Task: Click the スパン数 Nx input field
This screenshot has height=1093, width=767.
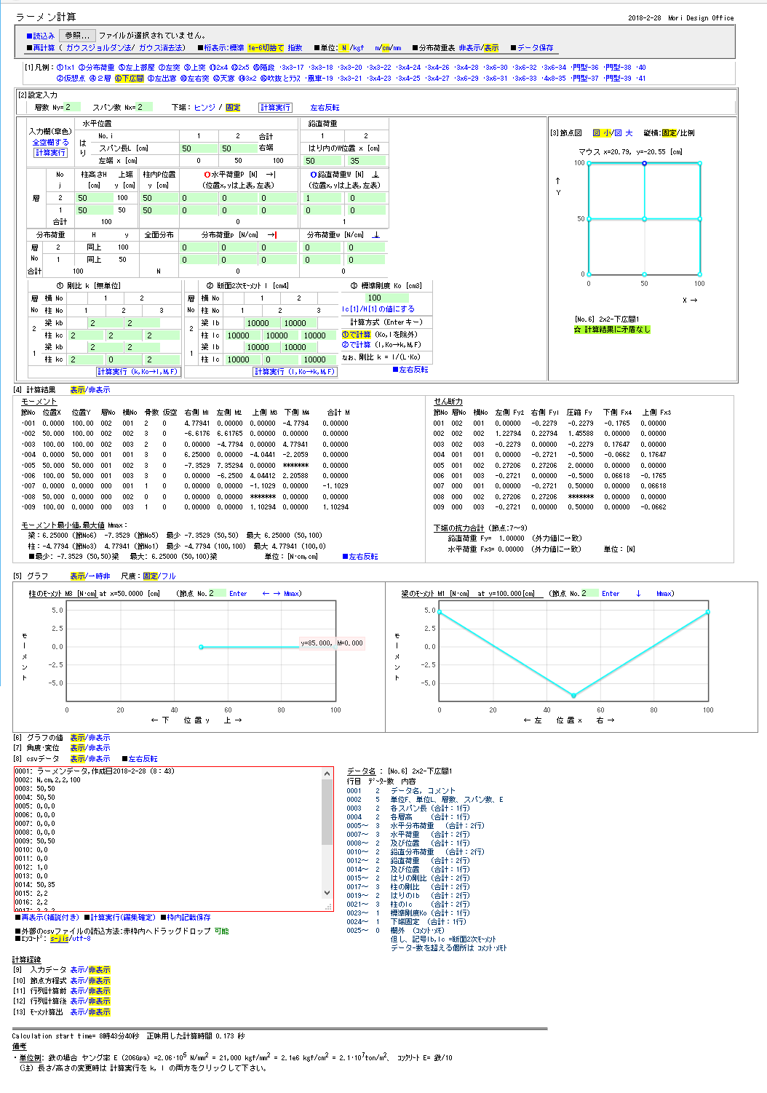Action: [x=145, y=107]
